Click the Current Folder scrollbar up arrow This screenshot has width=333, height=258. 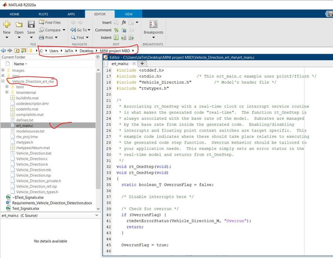pyautogui.click(x=98, y=70)
